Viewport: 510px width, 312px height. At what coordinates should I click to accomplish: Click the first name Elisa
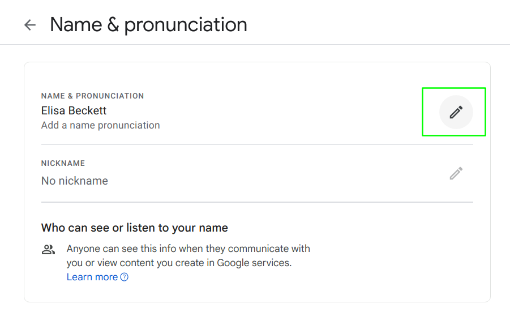click(53, 110)
